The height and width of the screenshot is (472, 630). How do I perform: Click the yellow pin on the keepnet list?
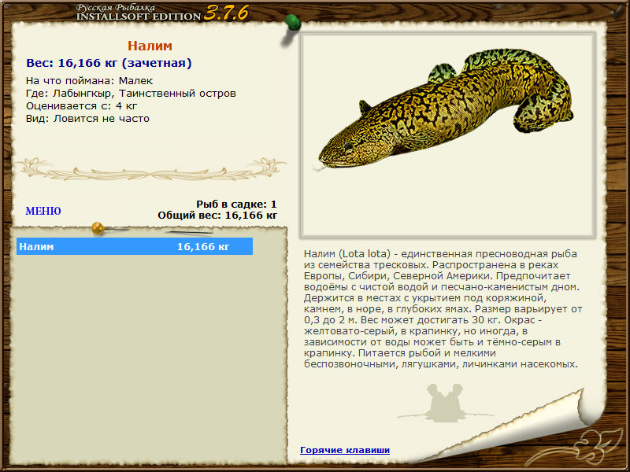98,228
